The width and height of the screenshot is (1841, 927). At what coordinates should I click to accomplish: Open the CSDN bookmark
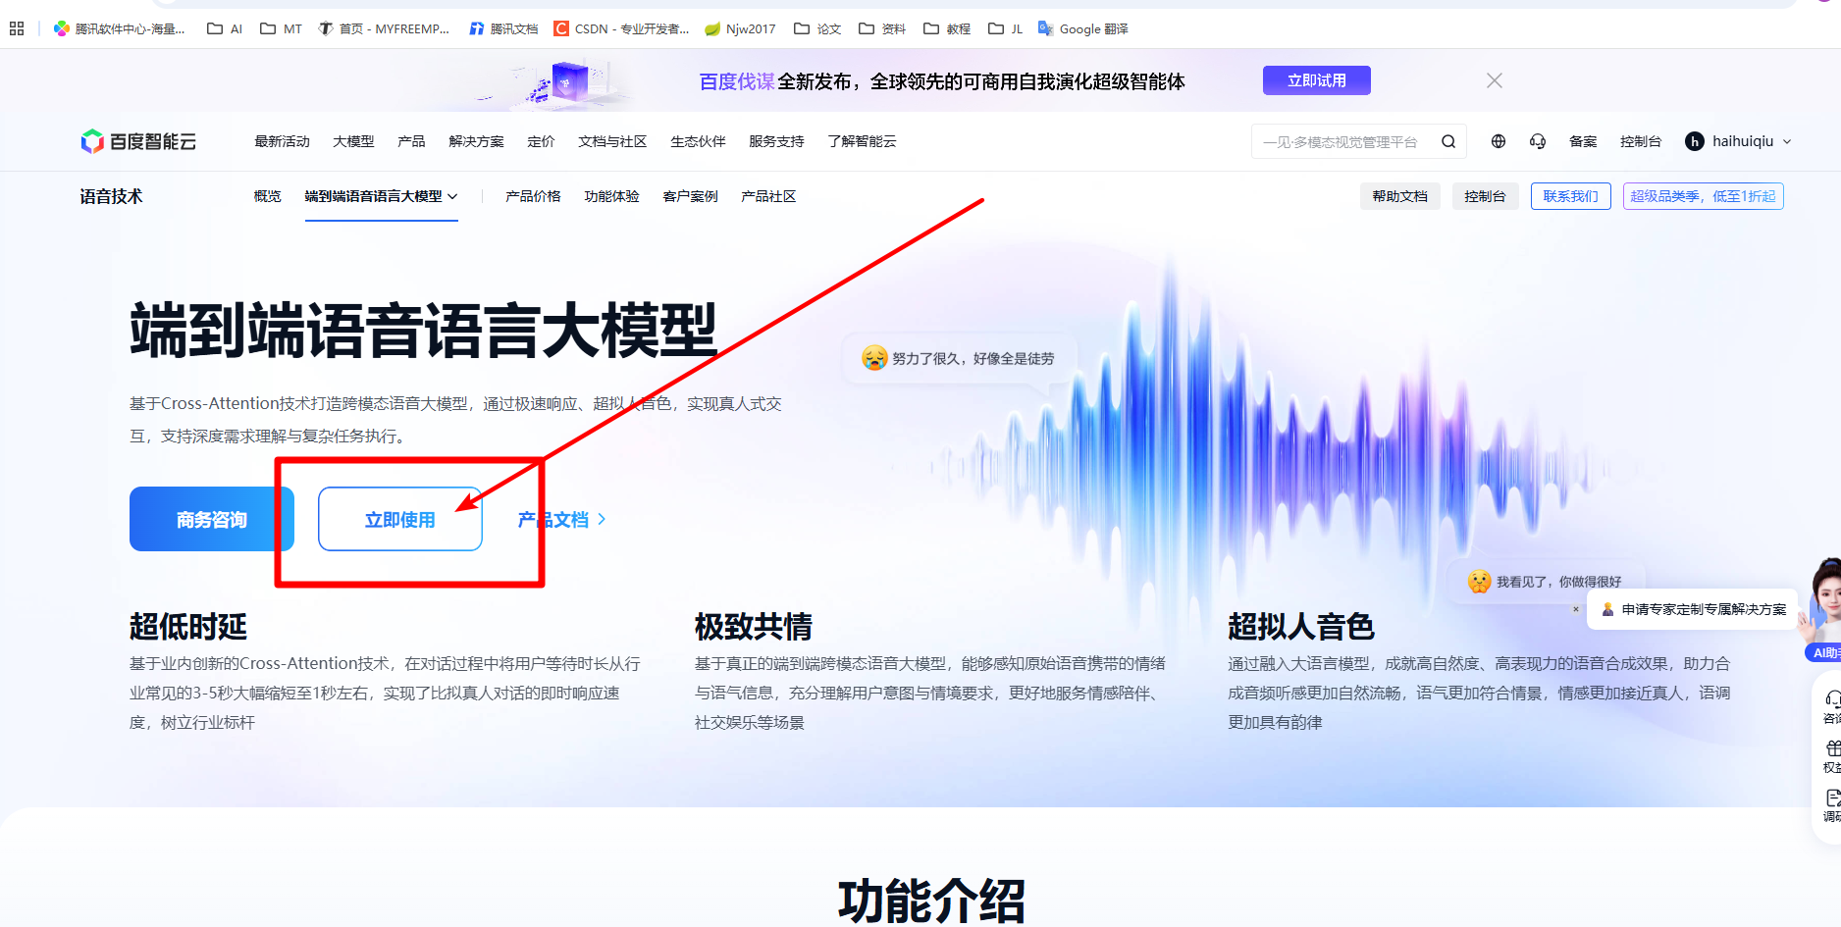tap(621, 28)
